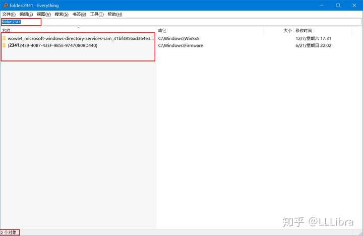Screen dimensions: 363x236
Task: Open the 文件(F) menu
Action: 9,14
